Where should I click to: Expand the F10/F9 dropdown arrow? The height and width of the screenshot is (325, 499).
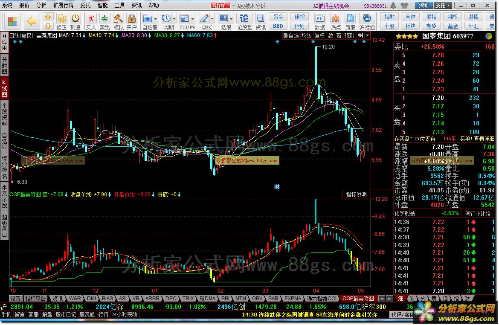pyautogui.click(x=192, y=19)
